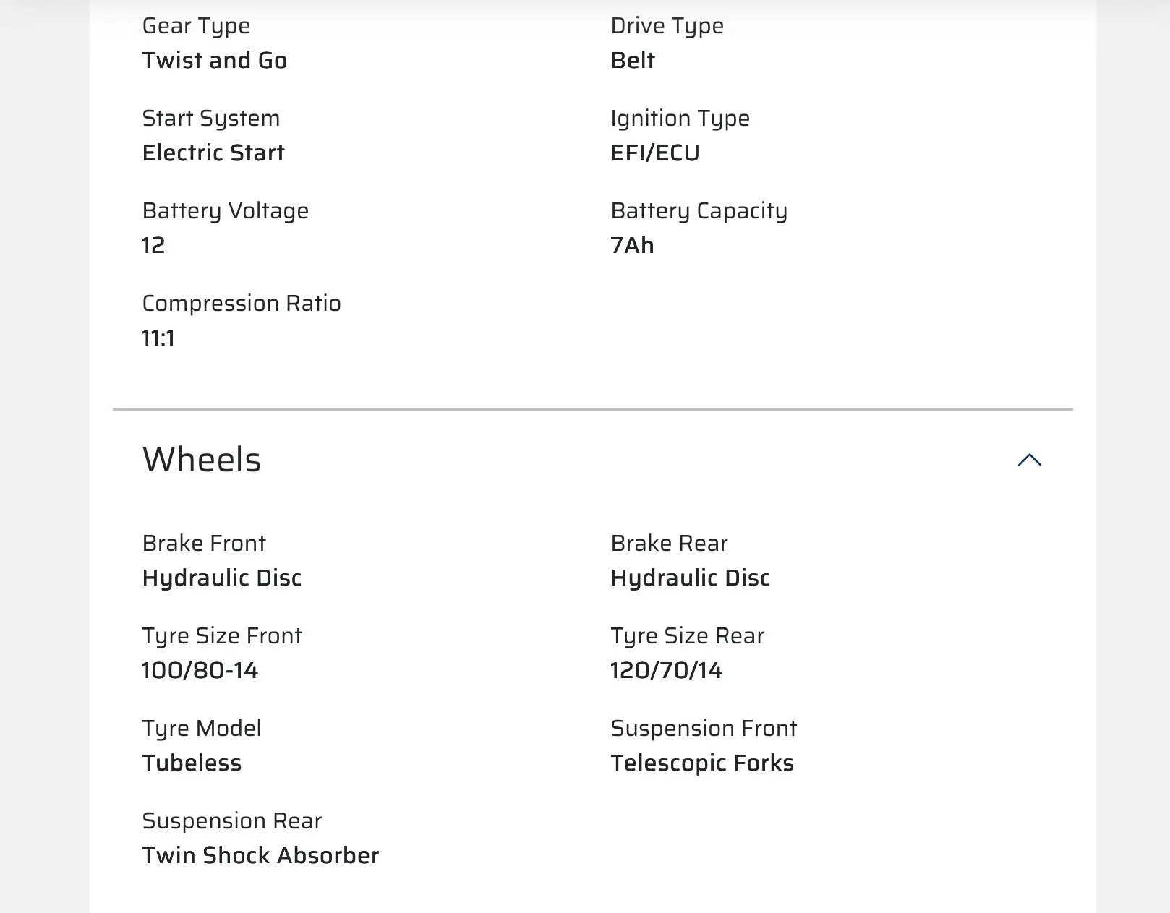Click the Belt drive type value

633,60
